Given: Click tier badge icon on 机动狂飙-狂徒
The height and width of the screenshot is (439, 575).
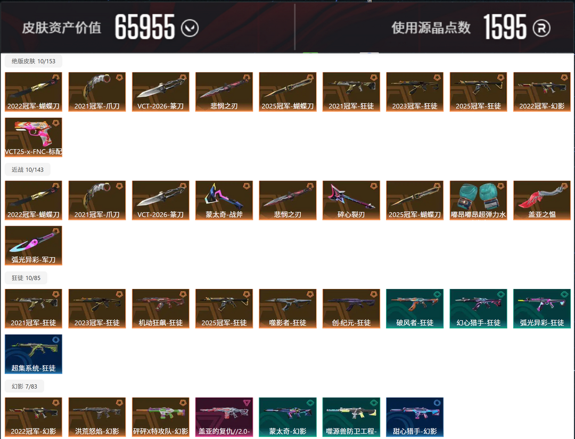Looking at the screenshot, I should tap(183, 294).
